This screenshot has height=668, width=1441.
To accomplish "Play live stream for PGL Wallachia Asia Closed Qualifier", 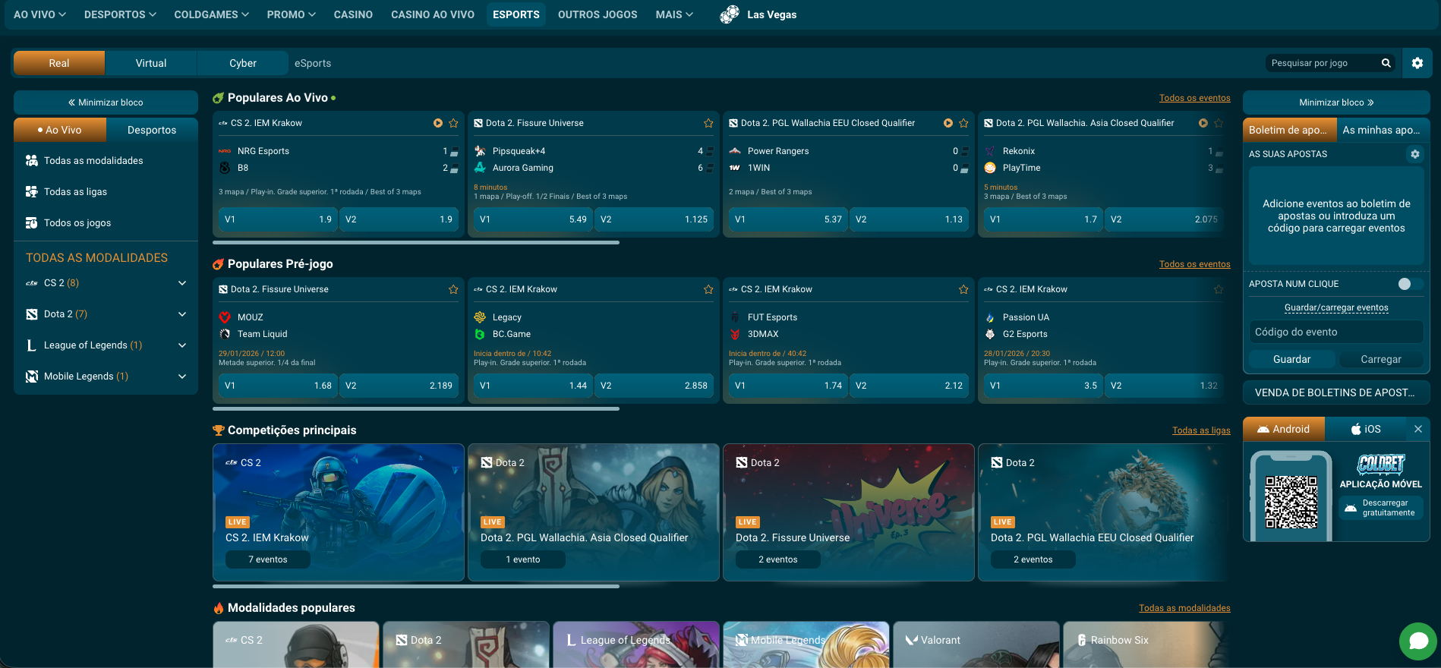I will pos(1203,123).
